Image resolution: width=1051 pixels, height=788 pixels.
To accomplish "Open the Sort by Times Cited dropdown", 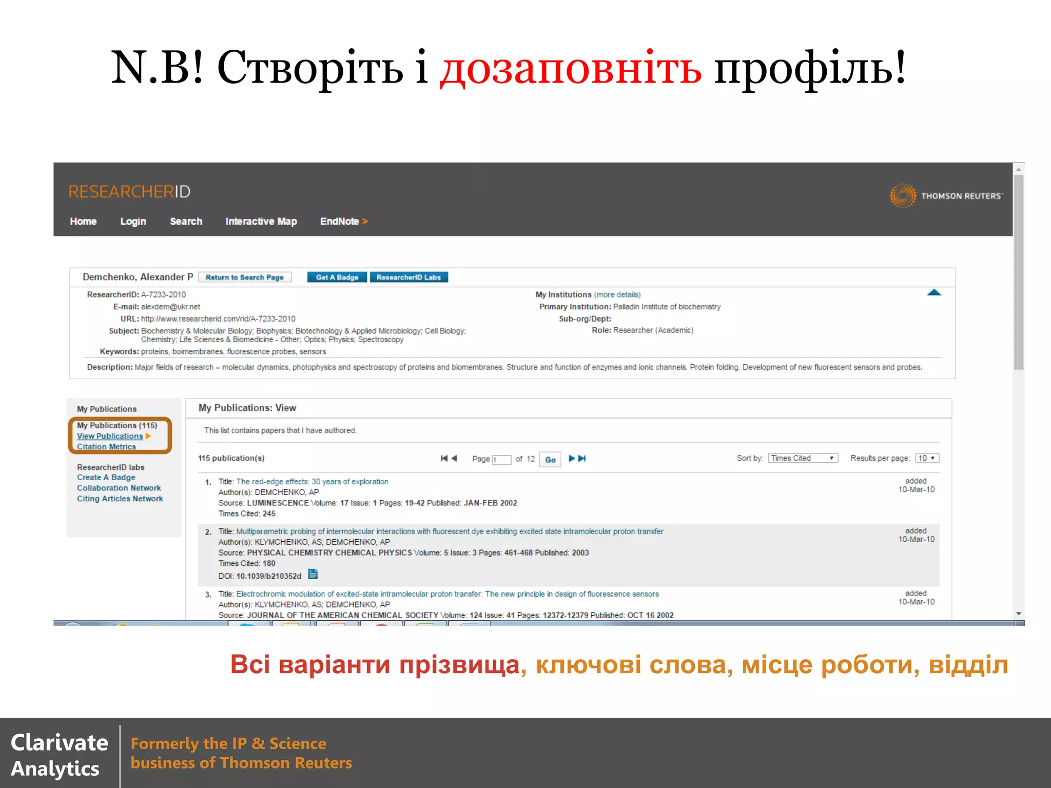I will [803, 458].
